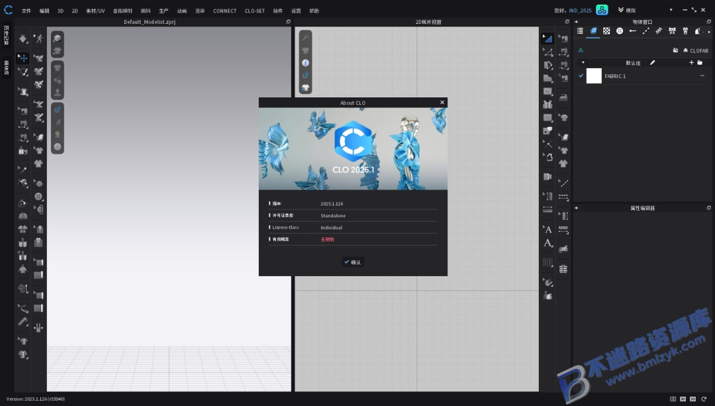Click the Simulate down-arrow tool icon
Viewport: 715px width, 406px height.
tap(23, 39)
